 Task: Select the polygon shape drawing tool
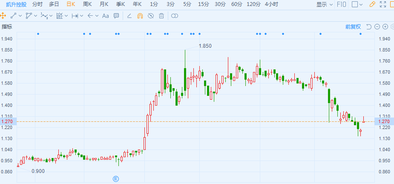(x=29, y=16)
